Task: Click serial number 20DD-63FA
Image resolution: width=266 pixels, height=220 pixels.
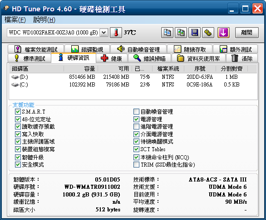Action: coord(200,77)
